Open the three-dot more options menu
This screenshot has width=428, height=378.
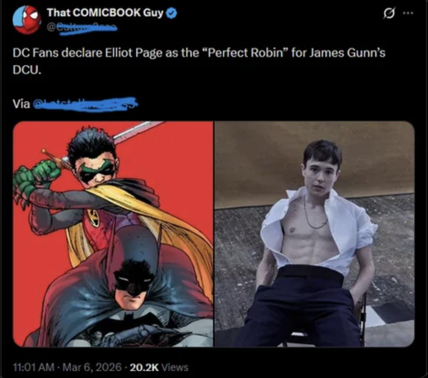coord(408,13)
